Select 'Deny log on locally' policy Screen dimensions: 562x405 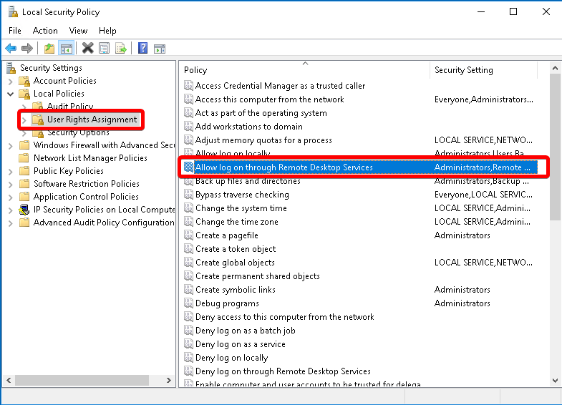point(231,358)
